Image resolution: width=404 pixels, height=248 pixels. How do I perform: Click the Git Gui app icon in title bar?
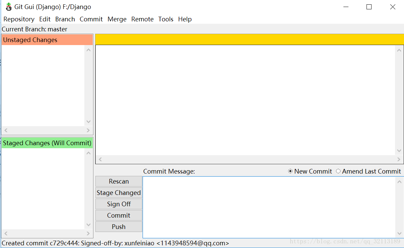9,7
